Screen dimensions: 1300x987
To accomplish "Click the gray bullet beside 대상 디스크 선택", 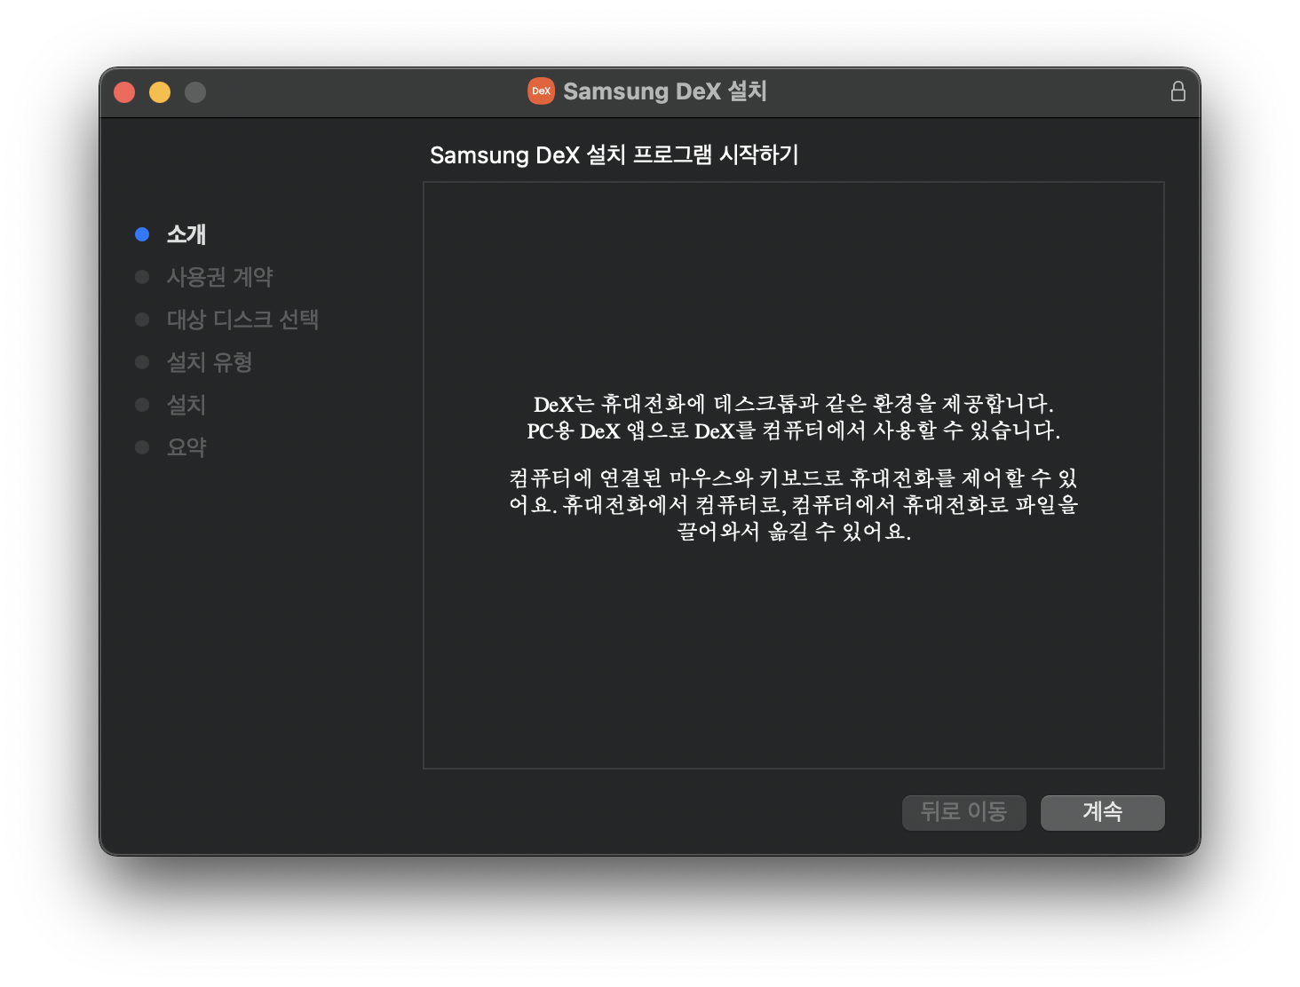I will (x=142, y=320).
